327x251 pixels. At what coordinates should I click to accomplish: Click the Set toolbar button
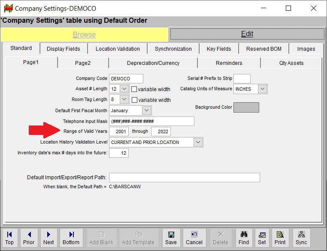point(262,238)
